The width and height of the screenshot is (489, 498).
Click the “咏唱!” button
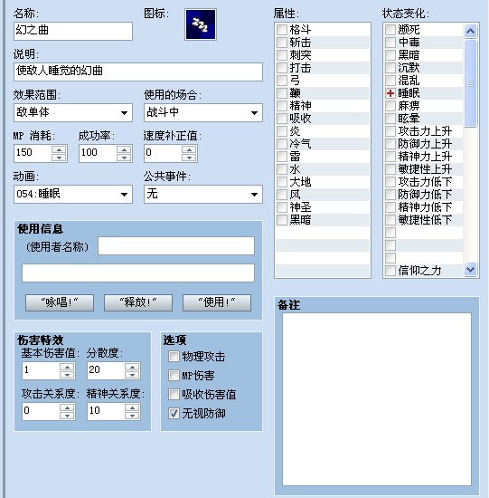[60, 302]
